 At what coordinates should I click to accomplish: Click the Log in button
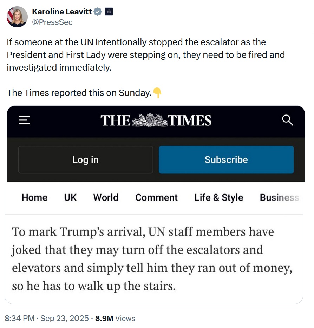[85, 160]
